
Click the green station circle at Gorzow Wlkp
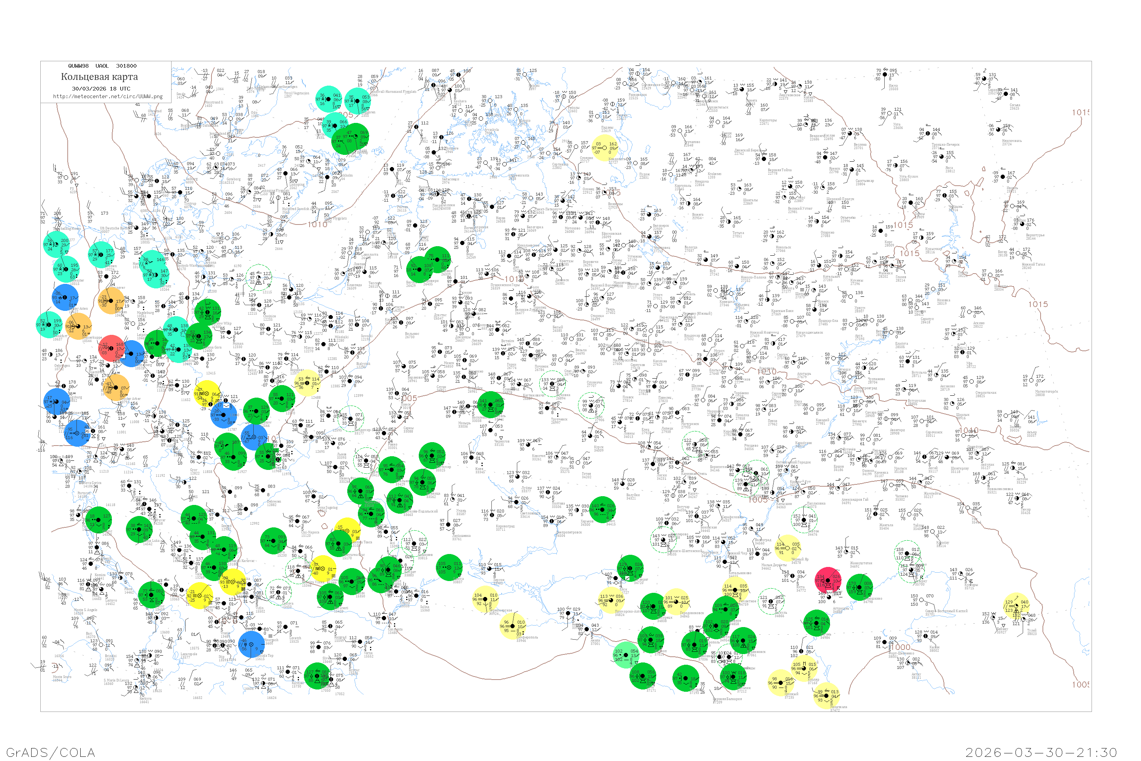[x=208, y=312]
